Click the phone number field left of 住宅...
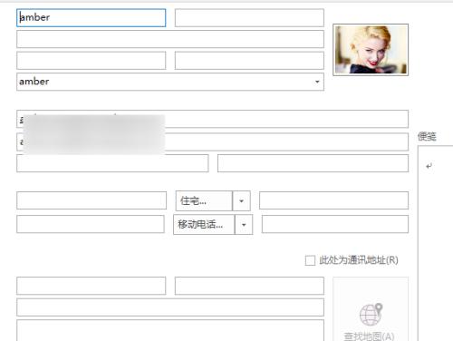This screenshot has height=341, width=453. click(x=92, y=200)
